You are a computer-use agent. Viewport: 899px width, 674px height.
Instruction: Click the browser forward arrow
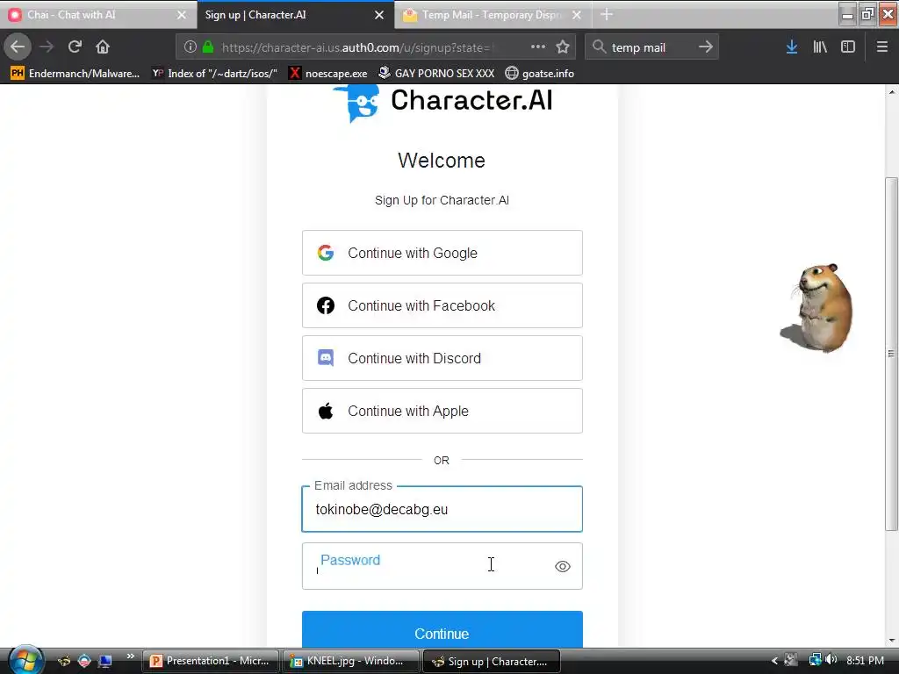click(x=47, y=47)
